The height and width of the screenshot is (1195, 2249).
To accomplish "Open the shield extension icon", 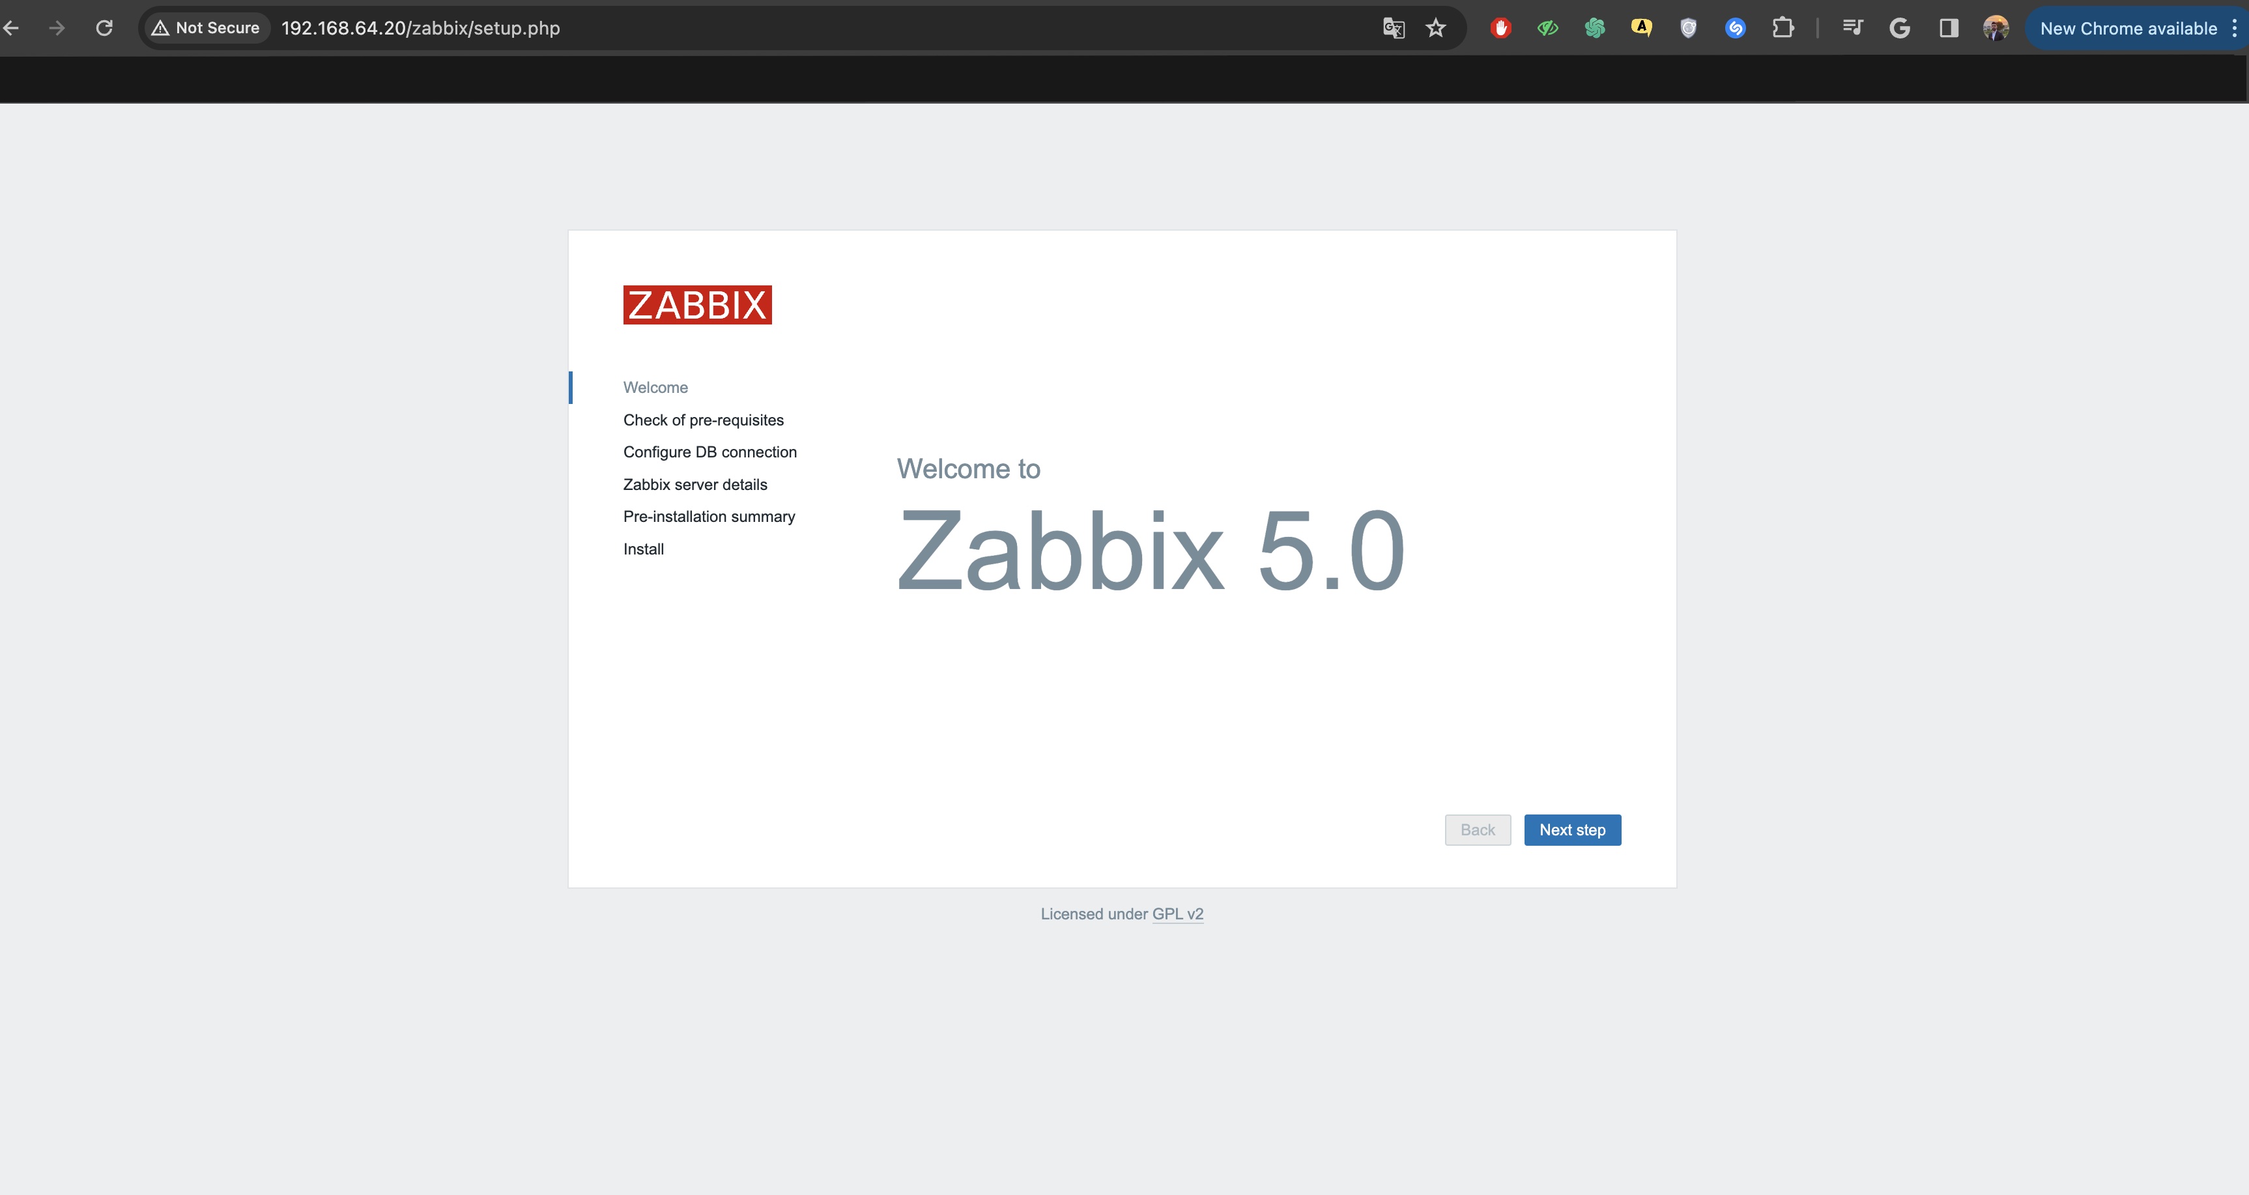I will click(x=1689, y=28).
